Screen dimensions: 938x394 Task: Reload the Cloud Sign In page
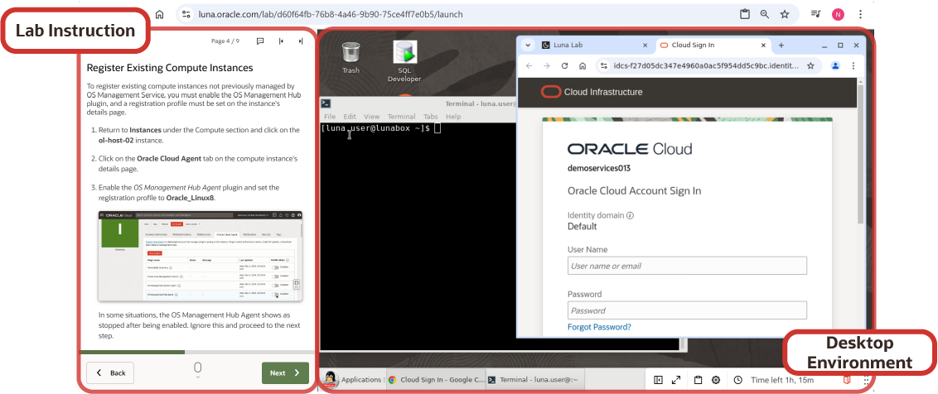tap(564, 65)
